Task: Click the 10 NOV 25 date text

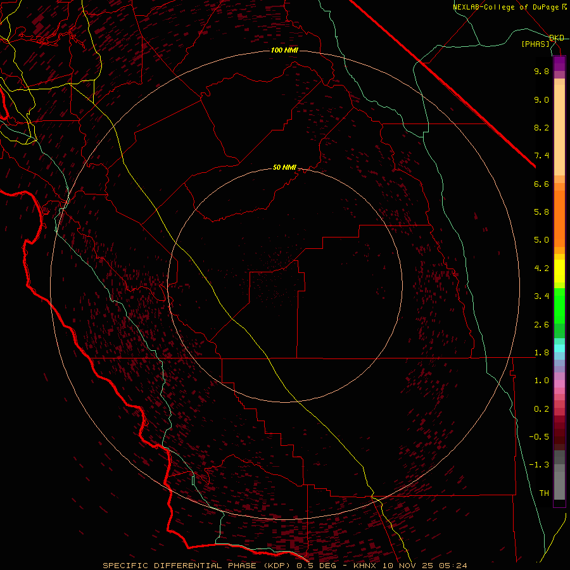Action: pyautogui.click(x=407, y=566)
